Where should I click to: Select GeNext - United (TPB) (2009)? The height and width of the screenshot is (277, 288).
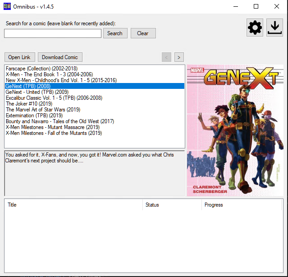(95, 92)
